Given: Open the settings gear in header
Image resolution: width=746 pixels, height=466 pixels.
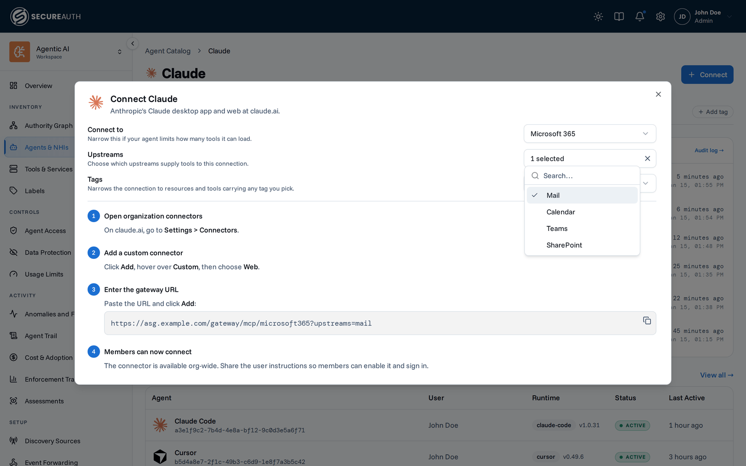Looking at the screenshot, I should point(661,17).
